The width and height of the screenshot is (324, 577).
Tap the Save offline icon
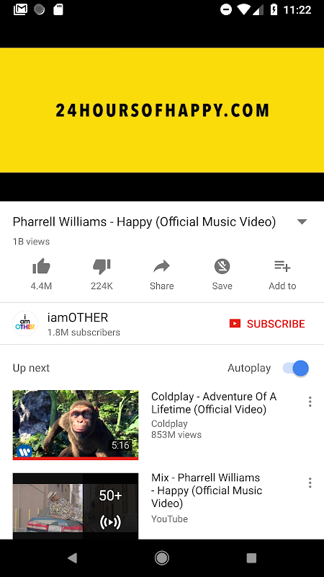(x=222, y=266)
